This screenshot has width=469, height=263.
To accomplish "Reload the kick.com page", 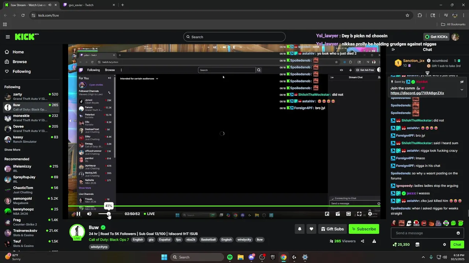I will pos(23,15).
